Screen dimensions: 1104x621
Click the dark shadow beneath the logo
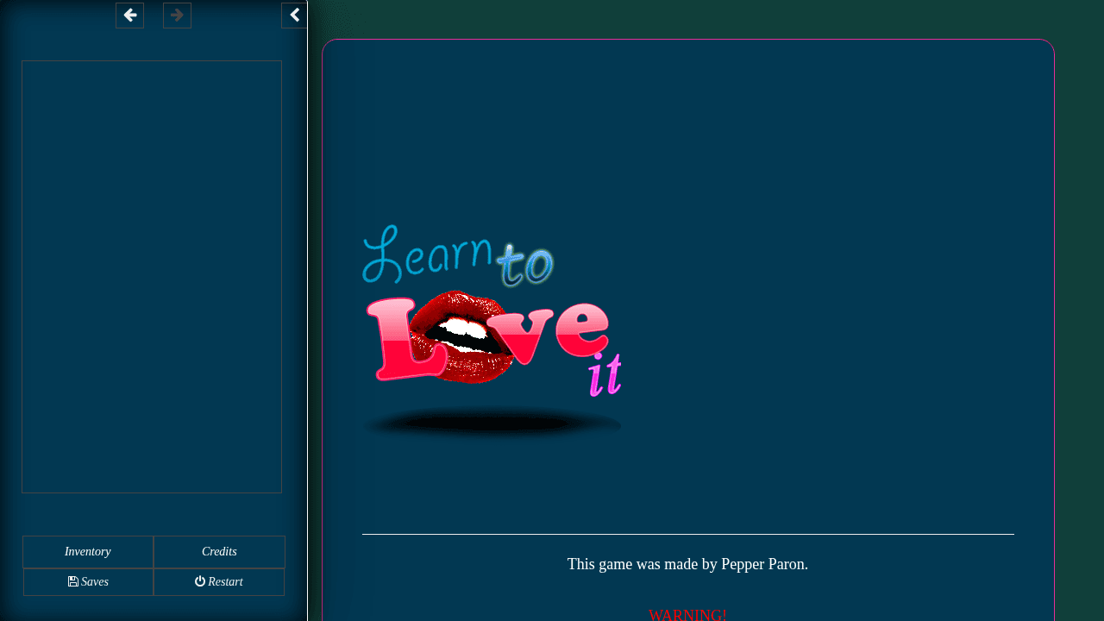click(x=492, y=423)
